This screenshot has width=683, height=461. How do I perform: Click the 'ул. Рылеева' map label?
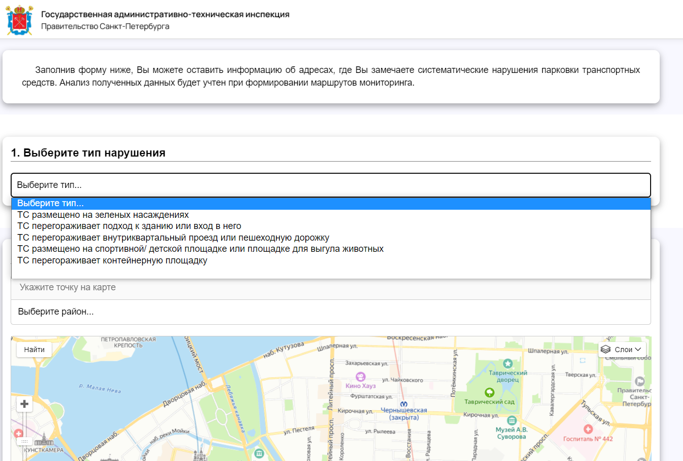pos(380,432)
